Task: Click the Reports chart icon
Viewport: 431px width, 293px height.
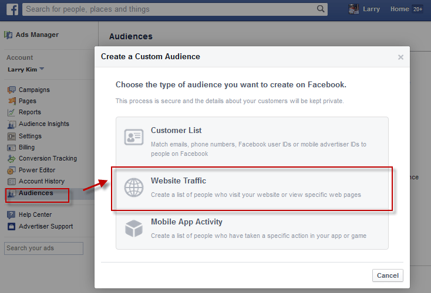Action: (11, 112)
